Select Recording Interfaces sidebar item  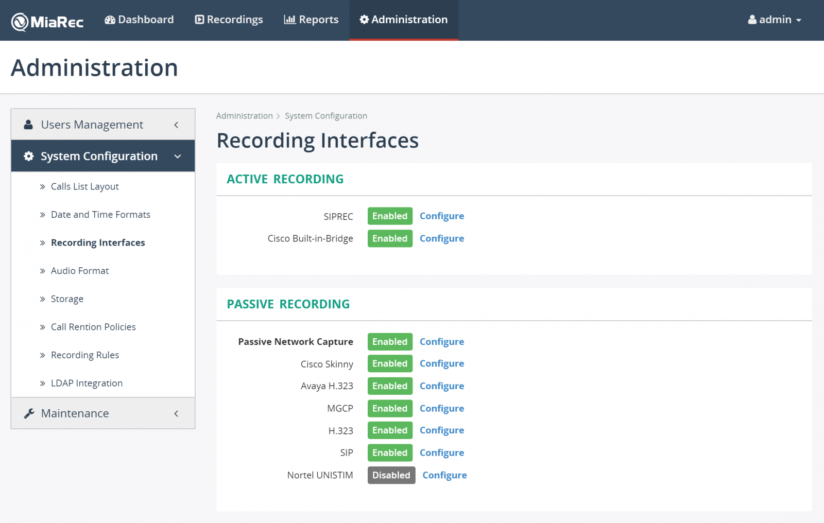(98, 242)
